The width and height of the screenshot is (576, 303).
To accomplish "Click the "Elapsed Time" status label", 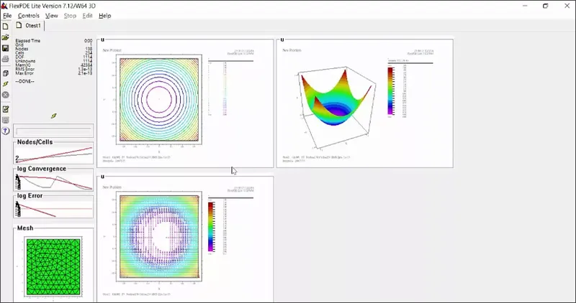I will point(28,41).
